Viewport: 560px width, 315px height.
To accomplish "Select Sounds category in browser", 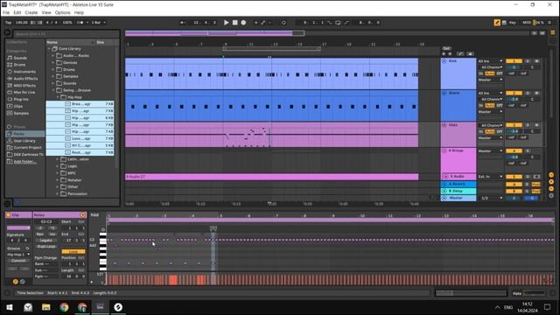I will click(x=20, y=58).
